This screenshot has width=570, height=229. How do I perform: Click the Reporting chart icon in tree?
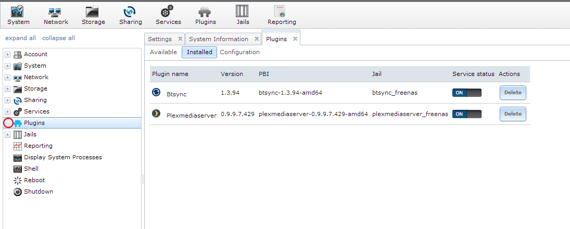point(18,146)
